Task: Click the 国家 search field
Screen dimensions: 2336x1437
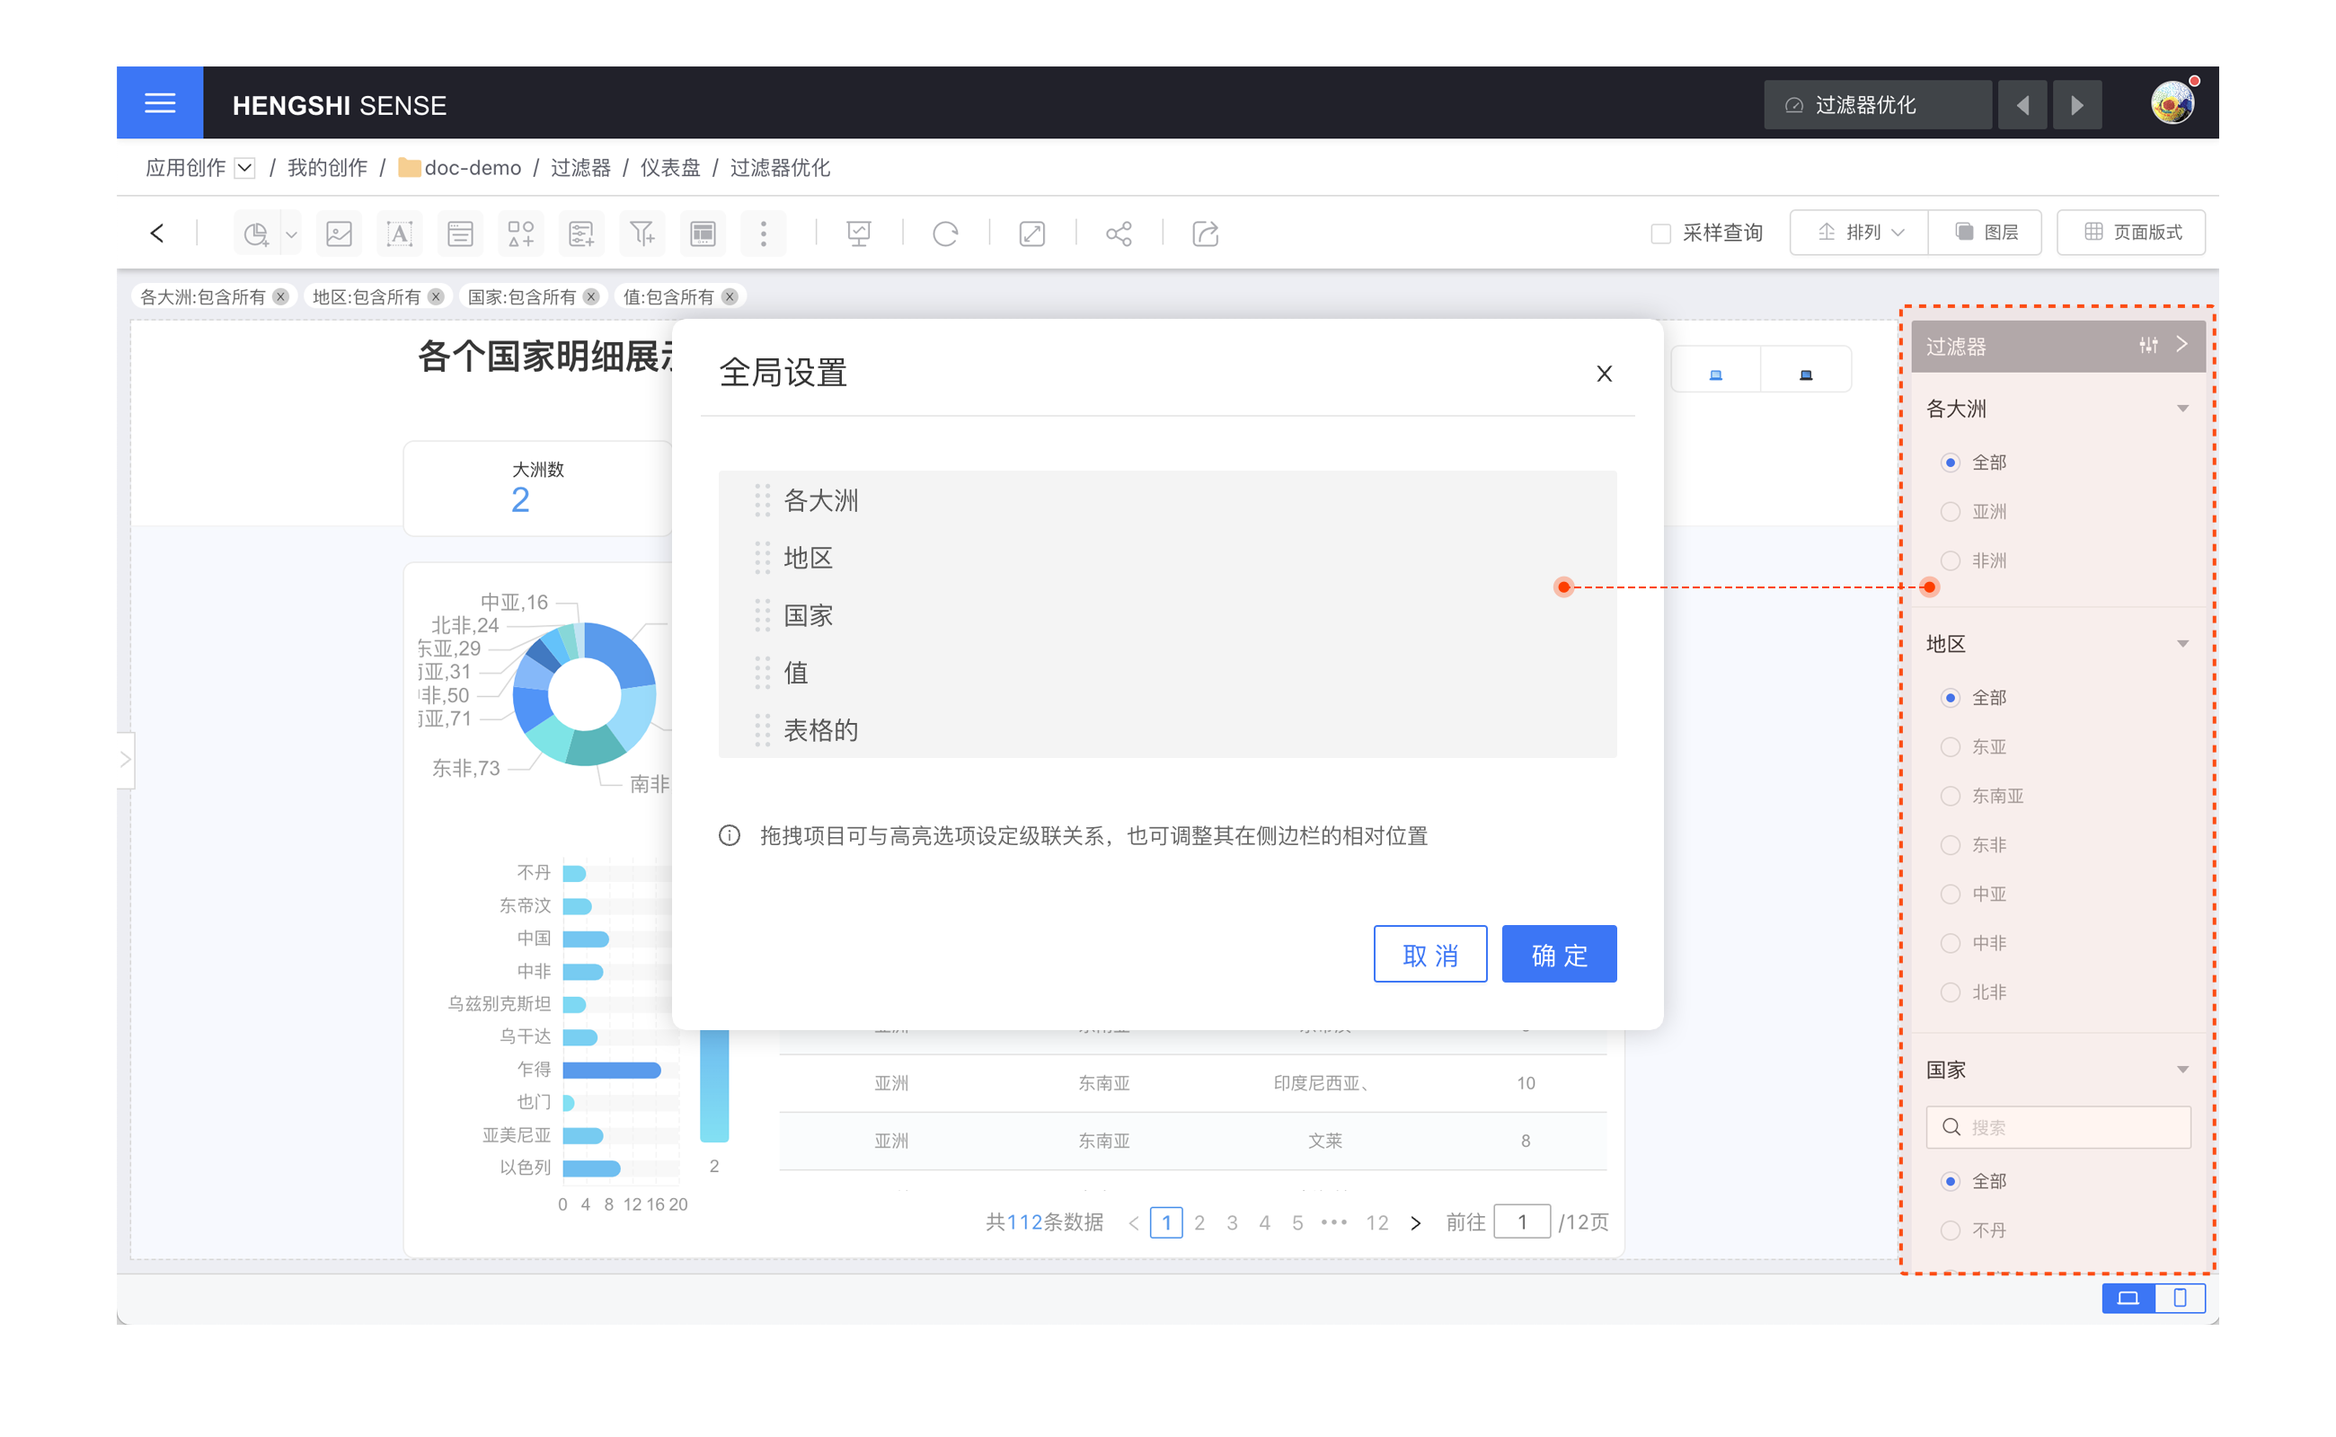Action: click(x=2058, y=1127)
